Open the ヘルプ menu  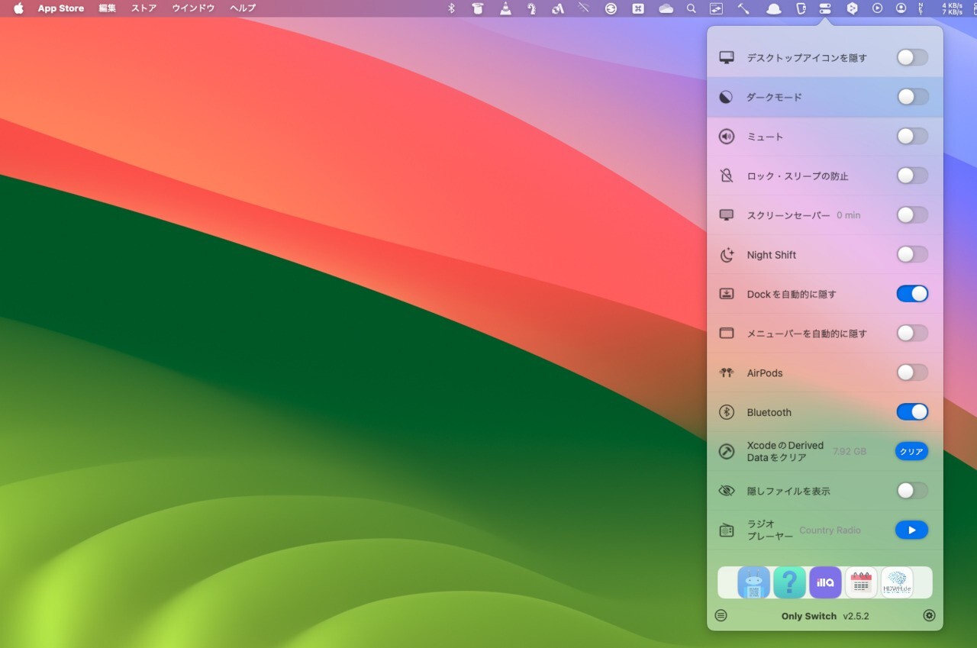(x=243, y=8)
